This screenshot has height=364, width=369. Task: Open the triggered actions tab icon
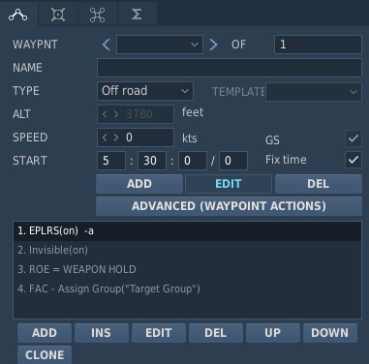pyautogui.click(x=58, y=15)
